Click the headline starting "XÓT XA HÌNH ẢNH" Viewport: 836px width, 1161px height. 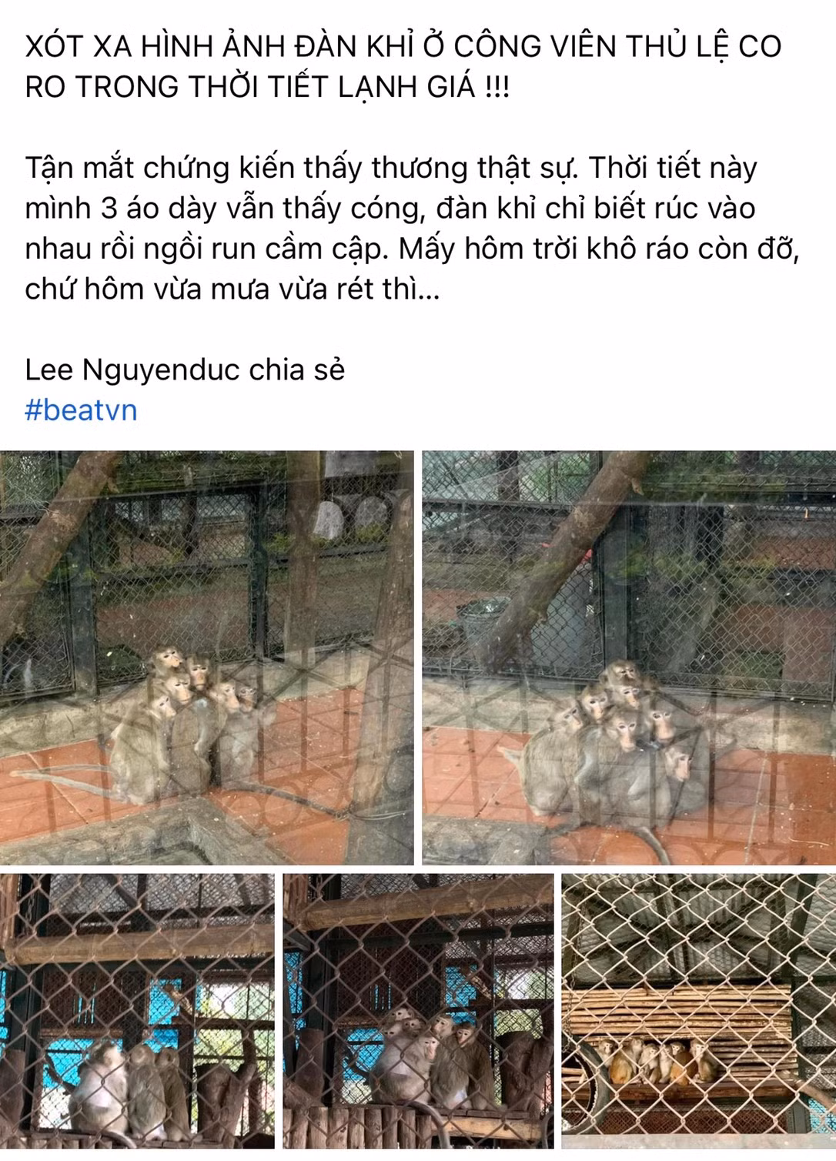click(x=404, y=66)
